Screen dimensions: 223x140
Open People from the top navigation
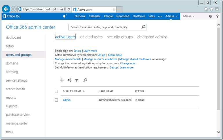pyautogui.click(x=108, y=16)
